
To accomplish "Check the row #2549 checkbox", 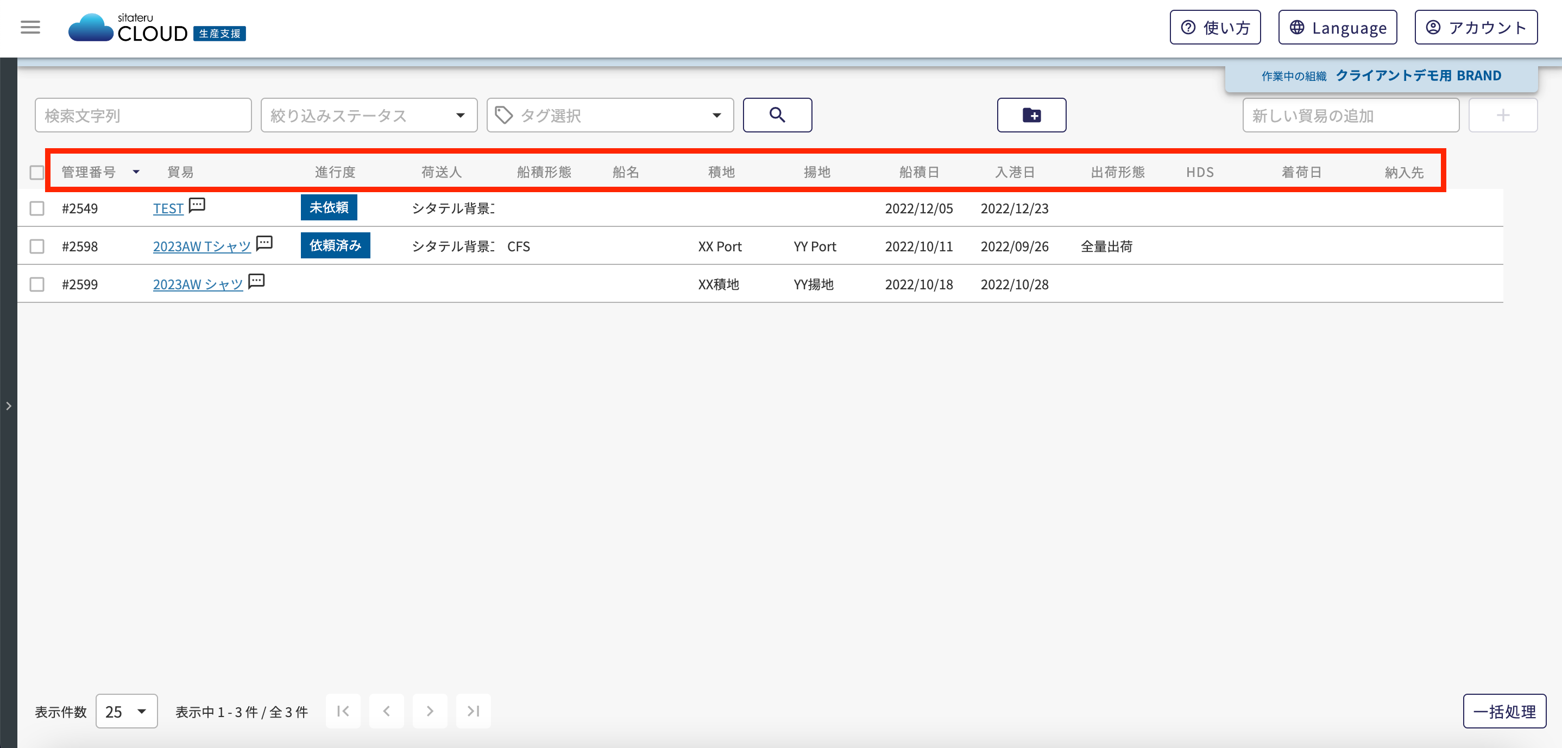I will tap(37, 208).
